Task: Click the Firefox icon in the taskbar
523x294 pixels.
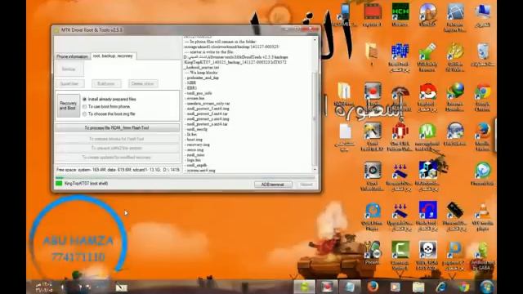Action: 373,287
